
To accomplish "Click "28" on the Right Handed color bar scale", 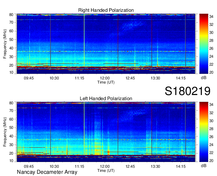I will (211, 40).
